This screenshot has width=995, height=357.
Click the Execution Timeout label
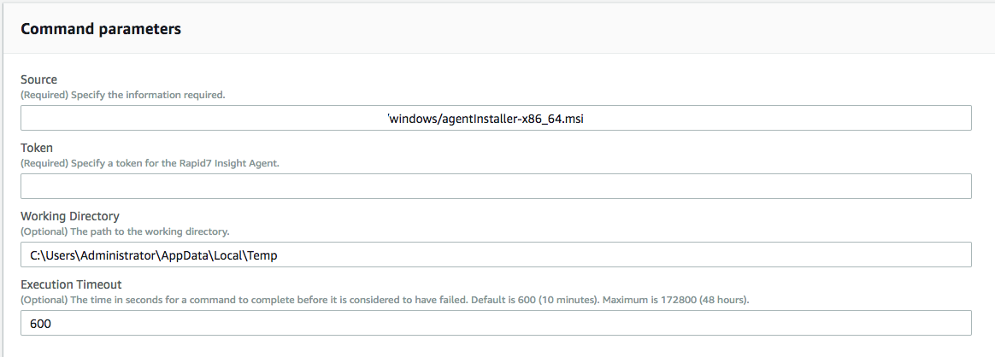coord(71,284)
